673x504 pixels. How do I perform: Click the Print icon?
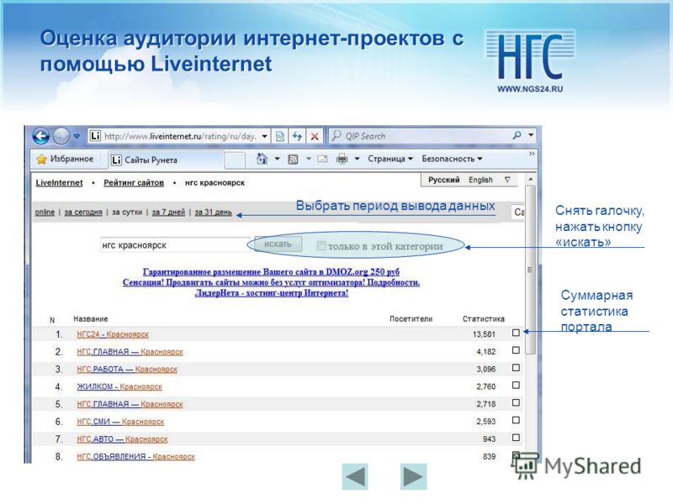342,159
